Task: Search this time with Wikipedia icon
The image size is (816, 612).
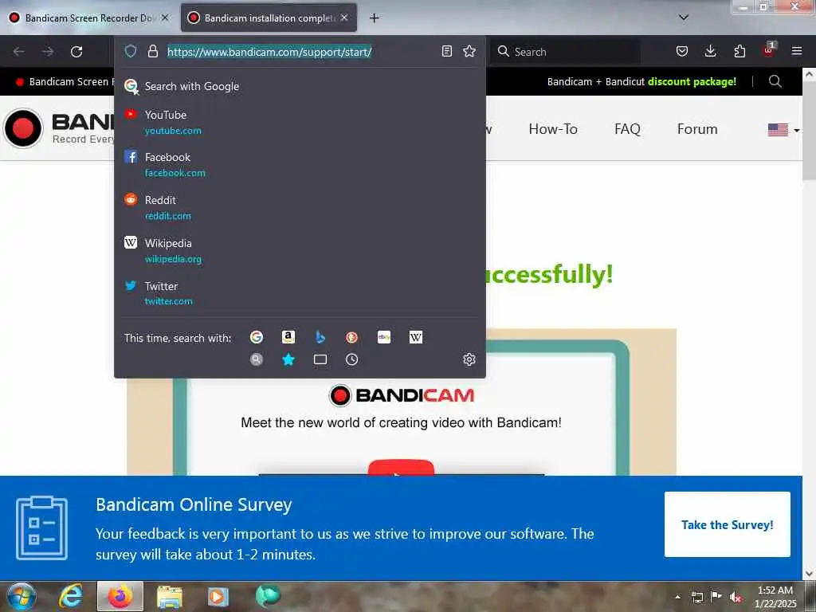Action: coord(416,337)
